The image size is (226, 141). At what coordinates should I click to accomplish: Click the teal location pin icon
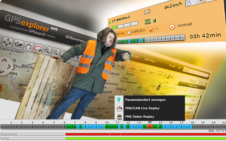[x=119, y=100]
